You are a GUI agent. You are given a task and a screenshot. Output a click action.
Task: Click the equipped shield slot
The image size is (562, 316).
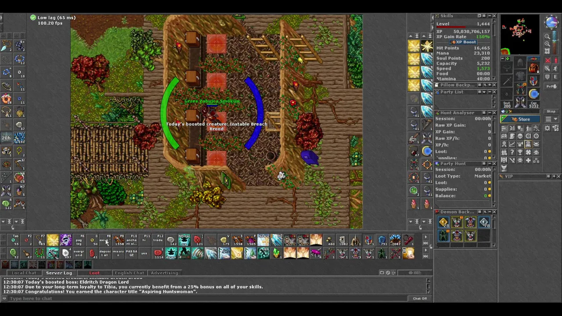[x=534, y=81]
